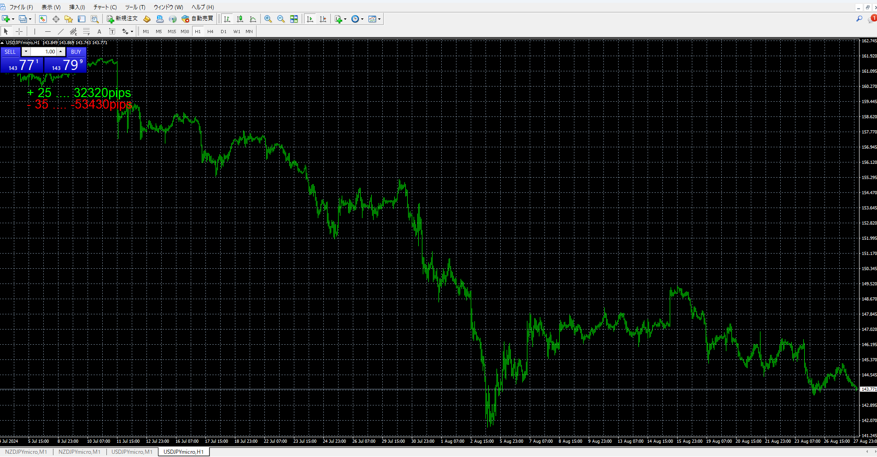The width and height of the screenshot is (877, 457).
Task: Select the text label tool
Action: (112, 31)
